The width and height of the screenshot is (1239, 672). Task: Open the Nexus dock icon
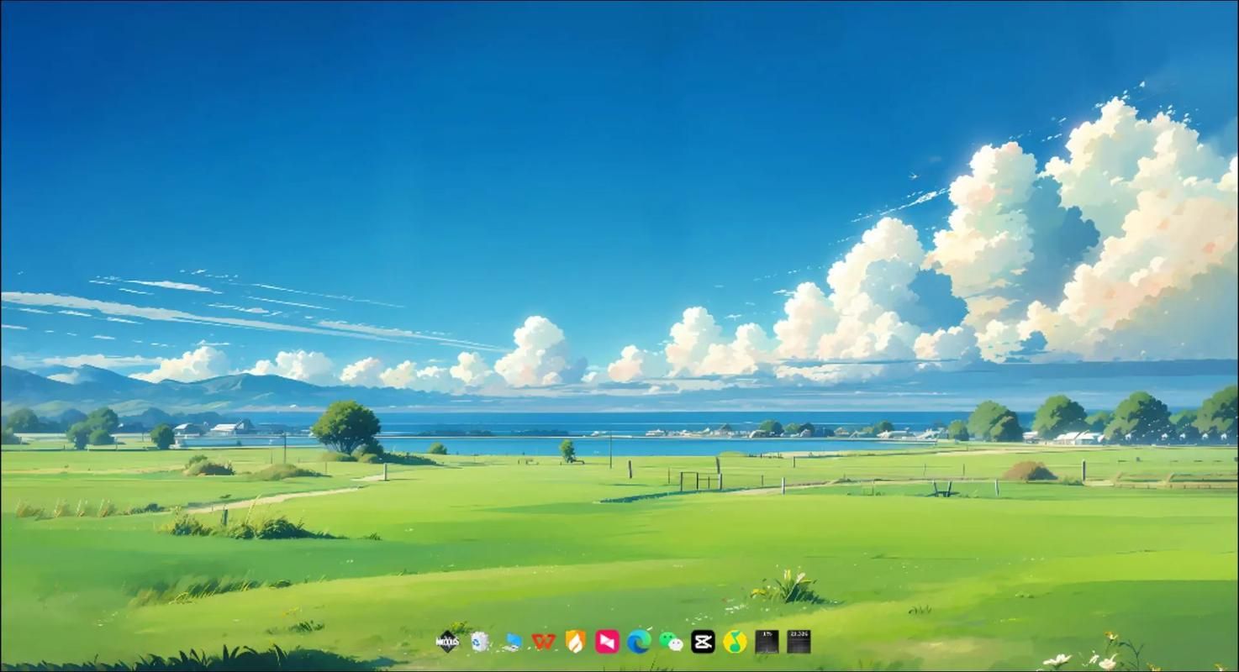447,642
